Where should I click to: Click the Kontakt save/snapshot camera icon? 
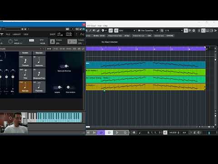(x=68, y=29)
